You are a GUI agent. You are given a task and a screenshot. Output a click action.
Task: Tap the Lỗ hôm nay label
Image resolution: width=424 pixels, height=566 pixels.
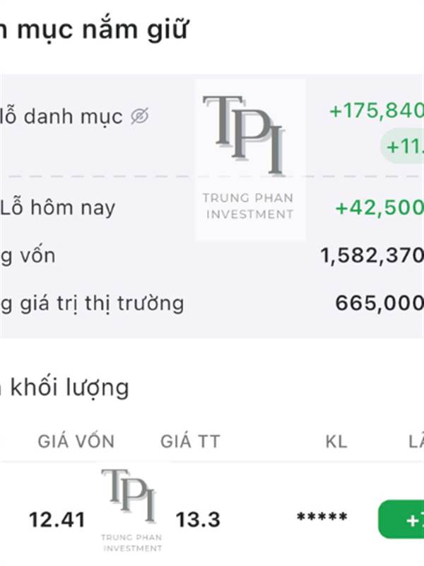click(x=58, y=208)
